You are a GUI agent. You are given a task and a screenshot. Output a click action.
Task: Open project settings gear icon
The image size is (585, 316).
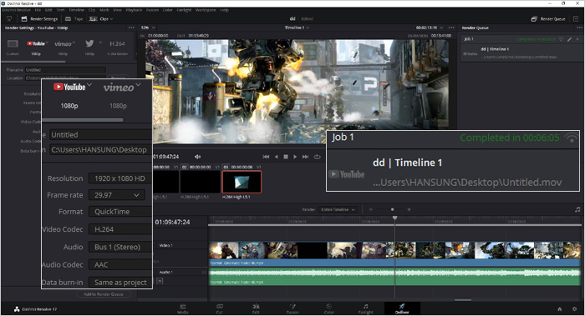coord(575,309)
